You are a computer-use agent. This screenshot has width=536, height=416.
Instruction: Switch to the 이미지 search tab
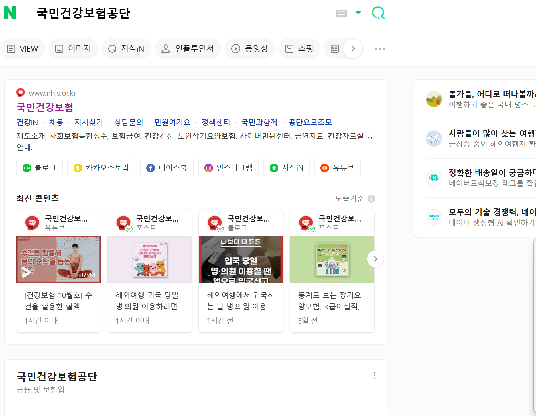[73, 48]
